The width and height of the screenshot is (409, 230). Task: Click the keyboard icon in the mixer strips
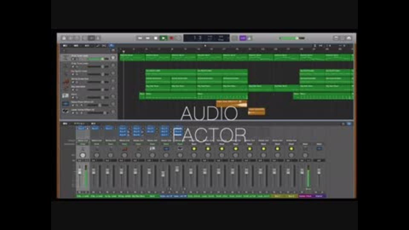pos(153,149)
